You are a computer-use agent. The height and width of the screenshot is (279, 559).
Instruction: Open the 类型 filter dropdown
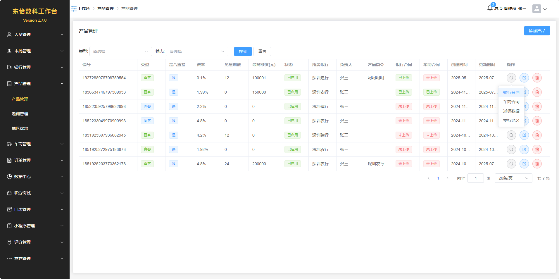pos(120,51)
